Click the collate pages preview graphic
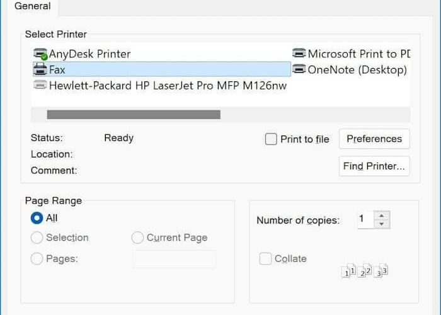This screenshot has height=315, width=441. click(365, 270)
